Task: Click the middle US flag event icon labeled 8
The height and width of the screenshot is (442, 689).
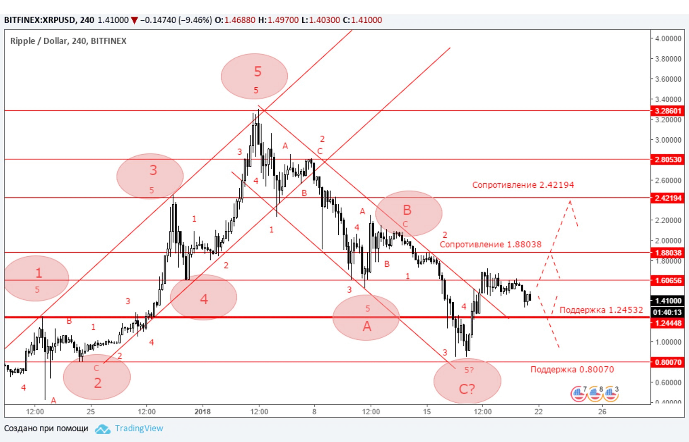Action: coord(595,394)
